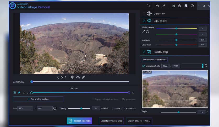Click Export preview (3 sec.) button
Screen dimensions: 219x127
(x=111, y=121)
